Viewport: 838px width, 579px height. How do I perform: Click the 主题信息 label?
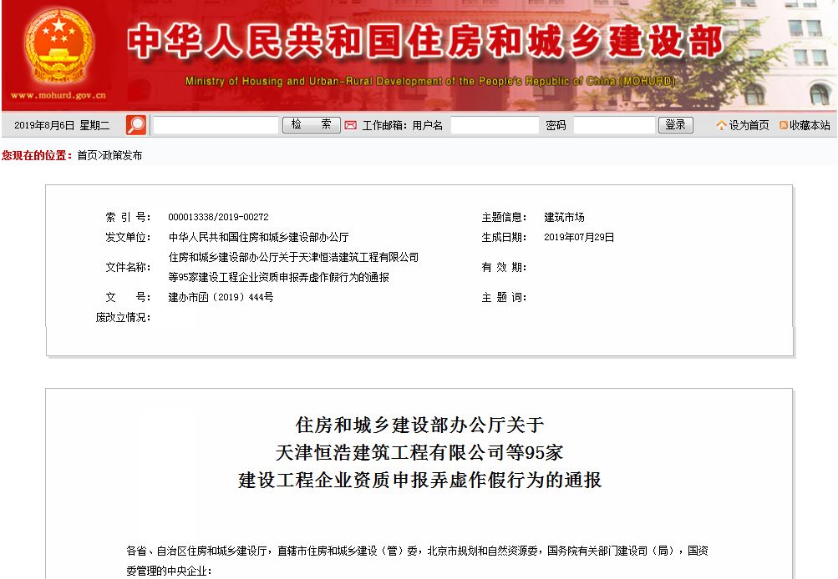[x=504, y=217]
